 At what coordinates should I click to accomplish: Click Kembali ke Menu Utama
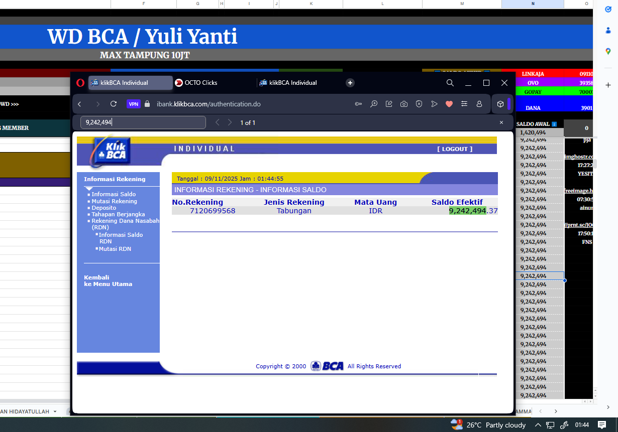point(108,280)
